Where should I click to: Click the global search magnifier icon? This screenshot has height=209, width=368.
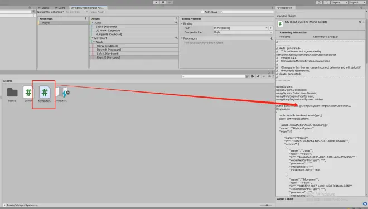click(326, 2)
